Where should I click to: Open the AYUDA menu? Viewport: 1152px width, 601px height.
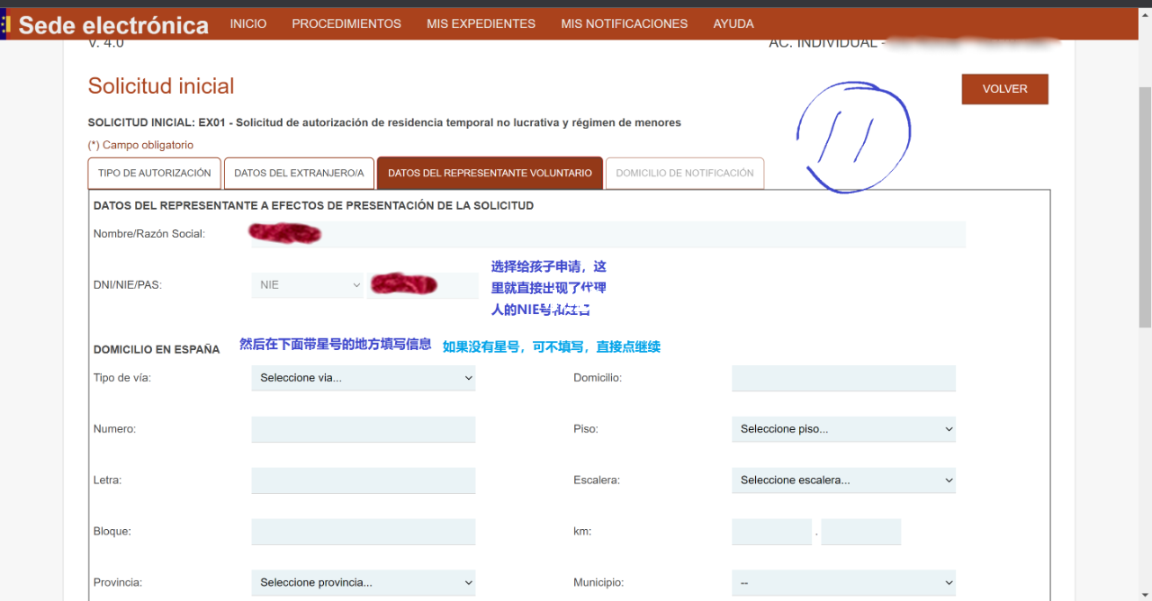click(x=733, y=24)
